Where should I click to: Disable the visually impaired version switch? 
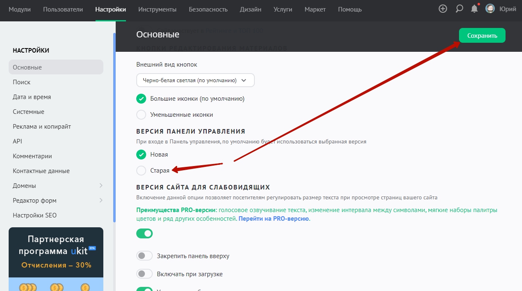tap(144, 234)
